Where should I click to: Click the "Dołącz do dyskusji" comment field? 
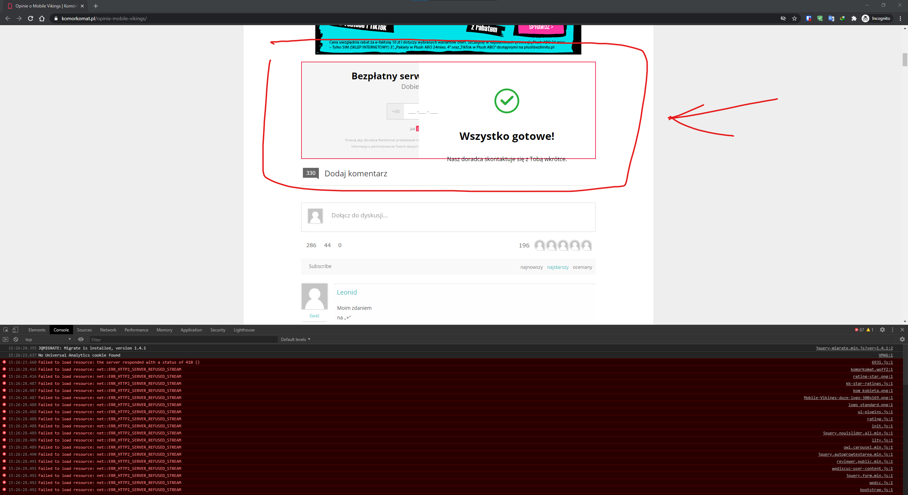point(359,215)
